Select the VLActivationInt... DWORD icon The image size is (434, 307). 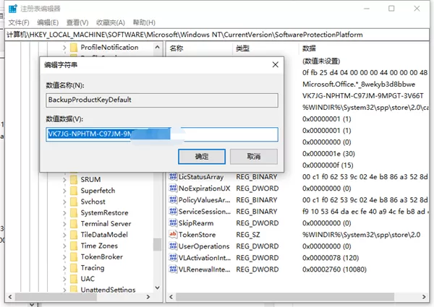[173, 258]
